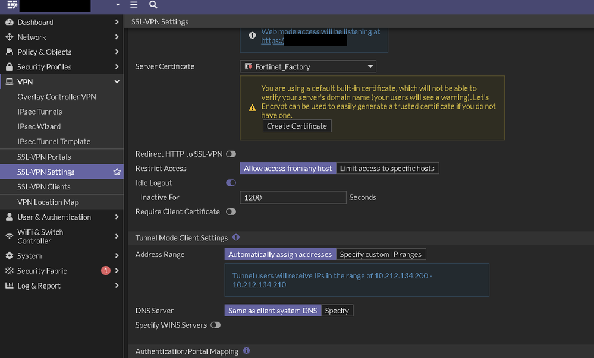Go to IPsec Wizard
This screenshot has width=594, height=358.
(x=39, y=127)
